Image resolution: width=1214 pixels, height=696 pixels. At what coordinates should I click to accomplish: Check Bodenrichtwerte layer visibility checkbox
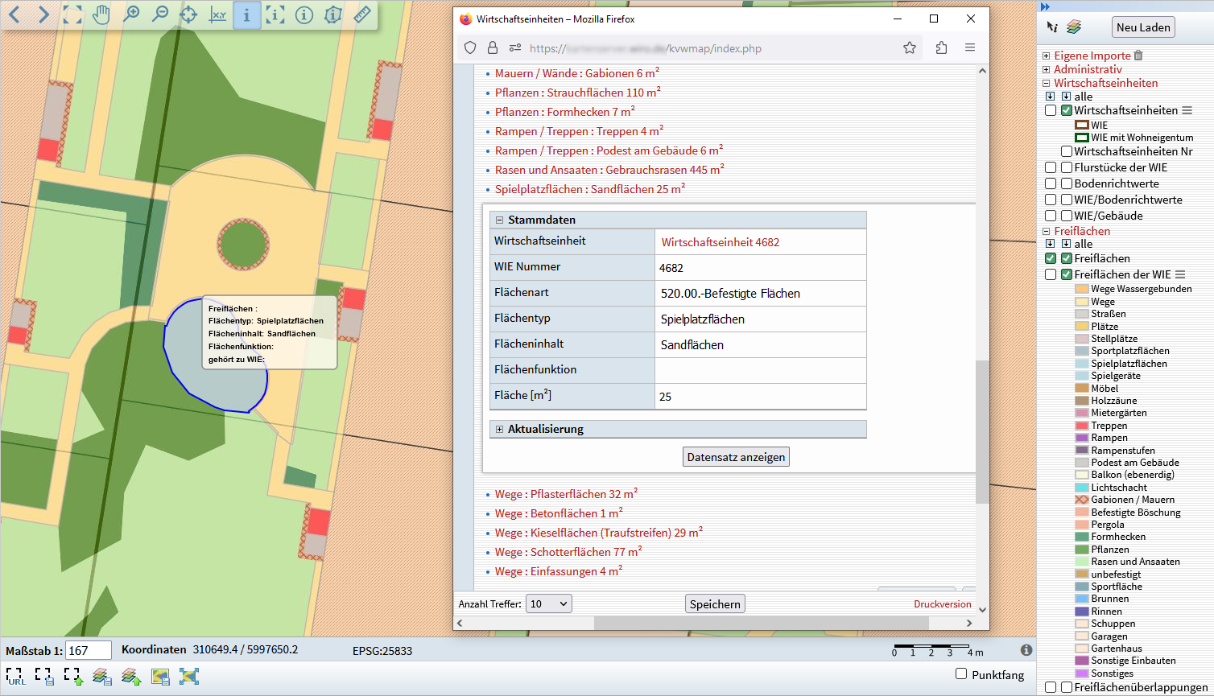coord(1067,183)
